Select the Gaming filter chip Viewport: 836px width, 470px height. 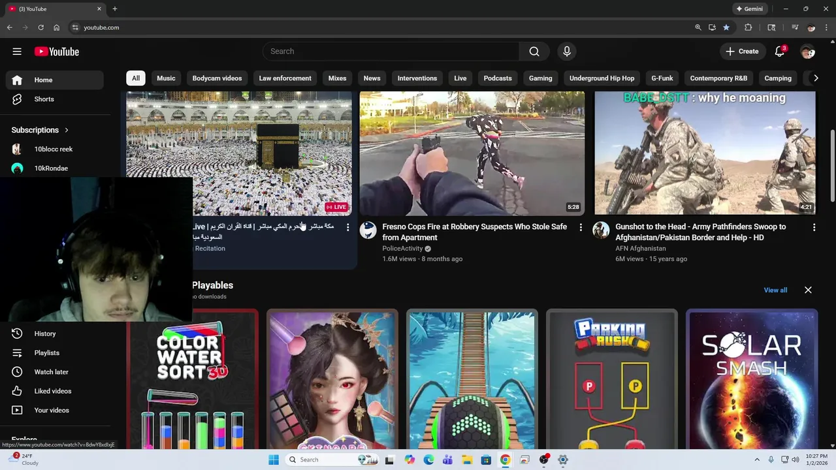click(541, 78)
